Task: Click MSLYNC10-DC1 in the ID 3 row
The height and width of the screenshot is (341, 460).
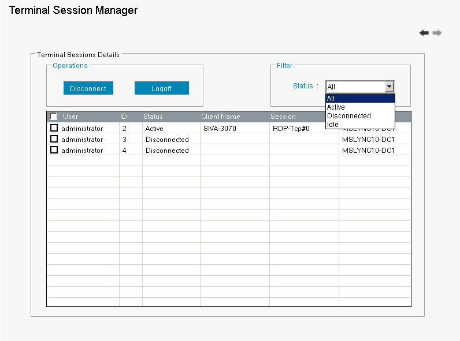Action: 368,140
